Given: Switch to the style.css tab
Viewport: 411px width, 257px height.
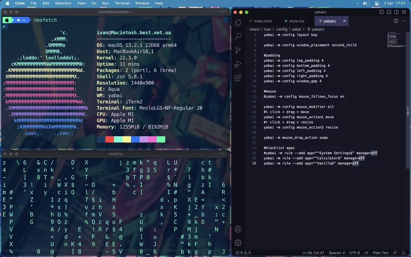Looking at the screenshot, I should click(295, 21).
